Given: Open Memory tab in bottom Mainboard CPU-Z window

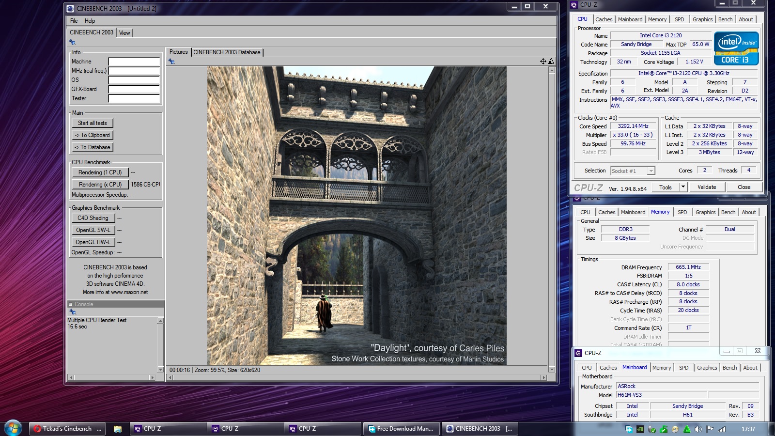Looking at the screenshot, I should click(x=662, y=368).
